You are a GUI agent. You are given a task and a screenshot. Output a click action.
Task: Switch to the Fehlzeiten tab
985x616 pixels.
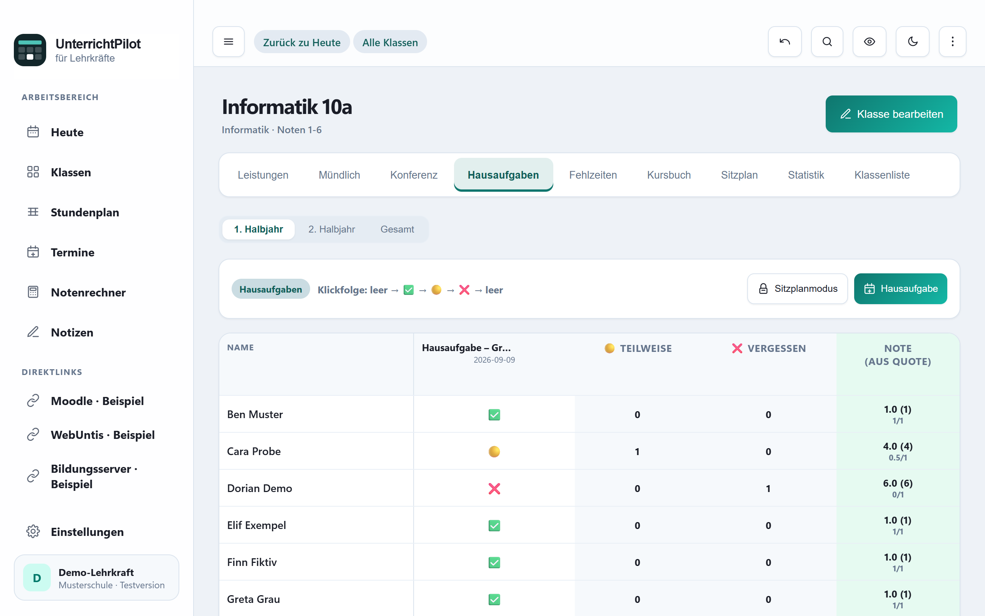(593, 175)
